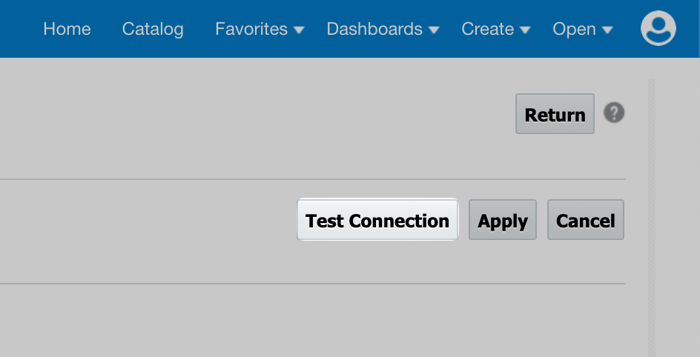Cancel the current changes
700x357 pixels.
586,220
